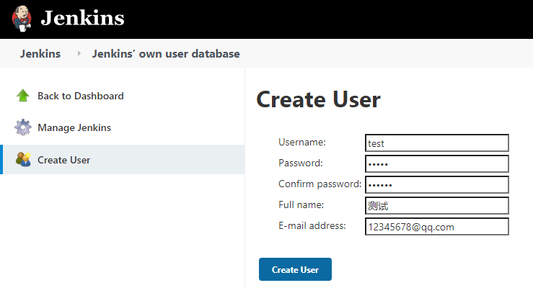The height and width of the screenshot is (288, 533).
Task: Click the Create User page heading
Action: (x=319, y=99)
